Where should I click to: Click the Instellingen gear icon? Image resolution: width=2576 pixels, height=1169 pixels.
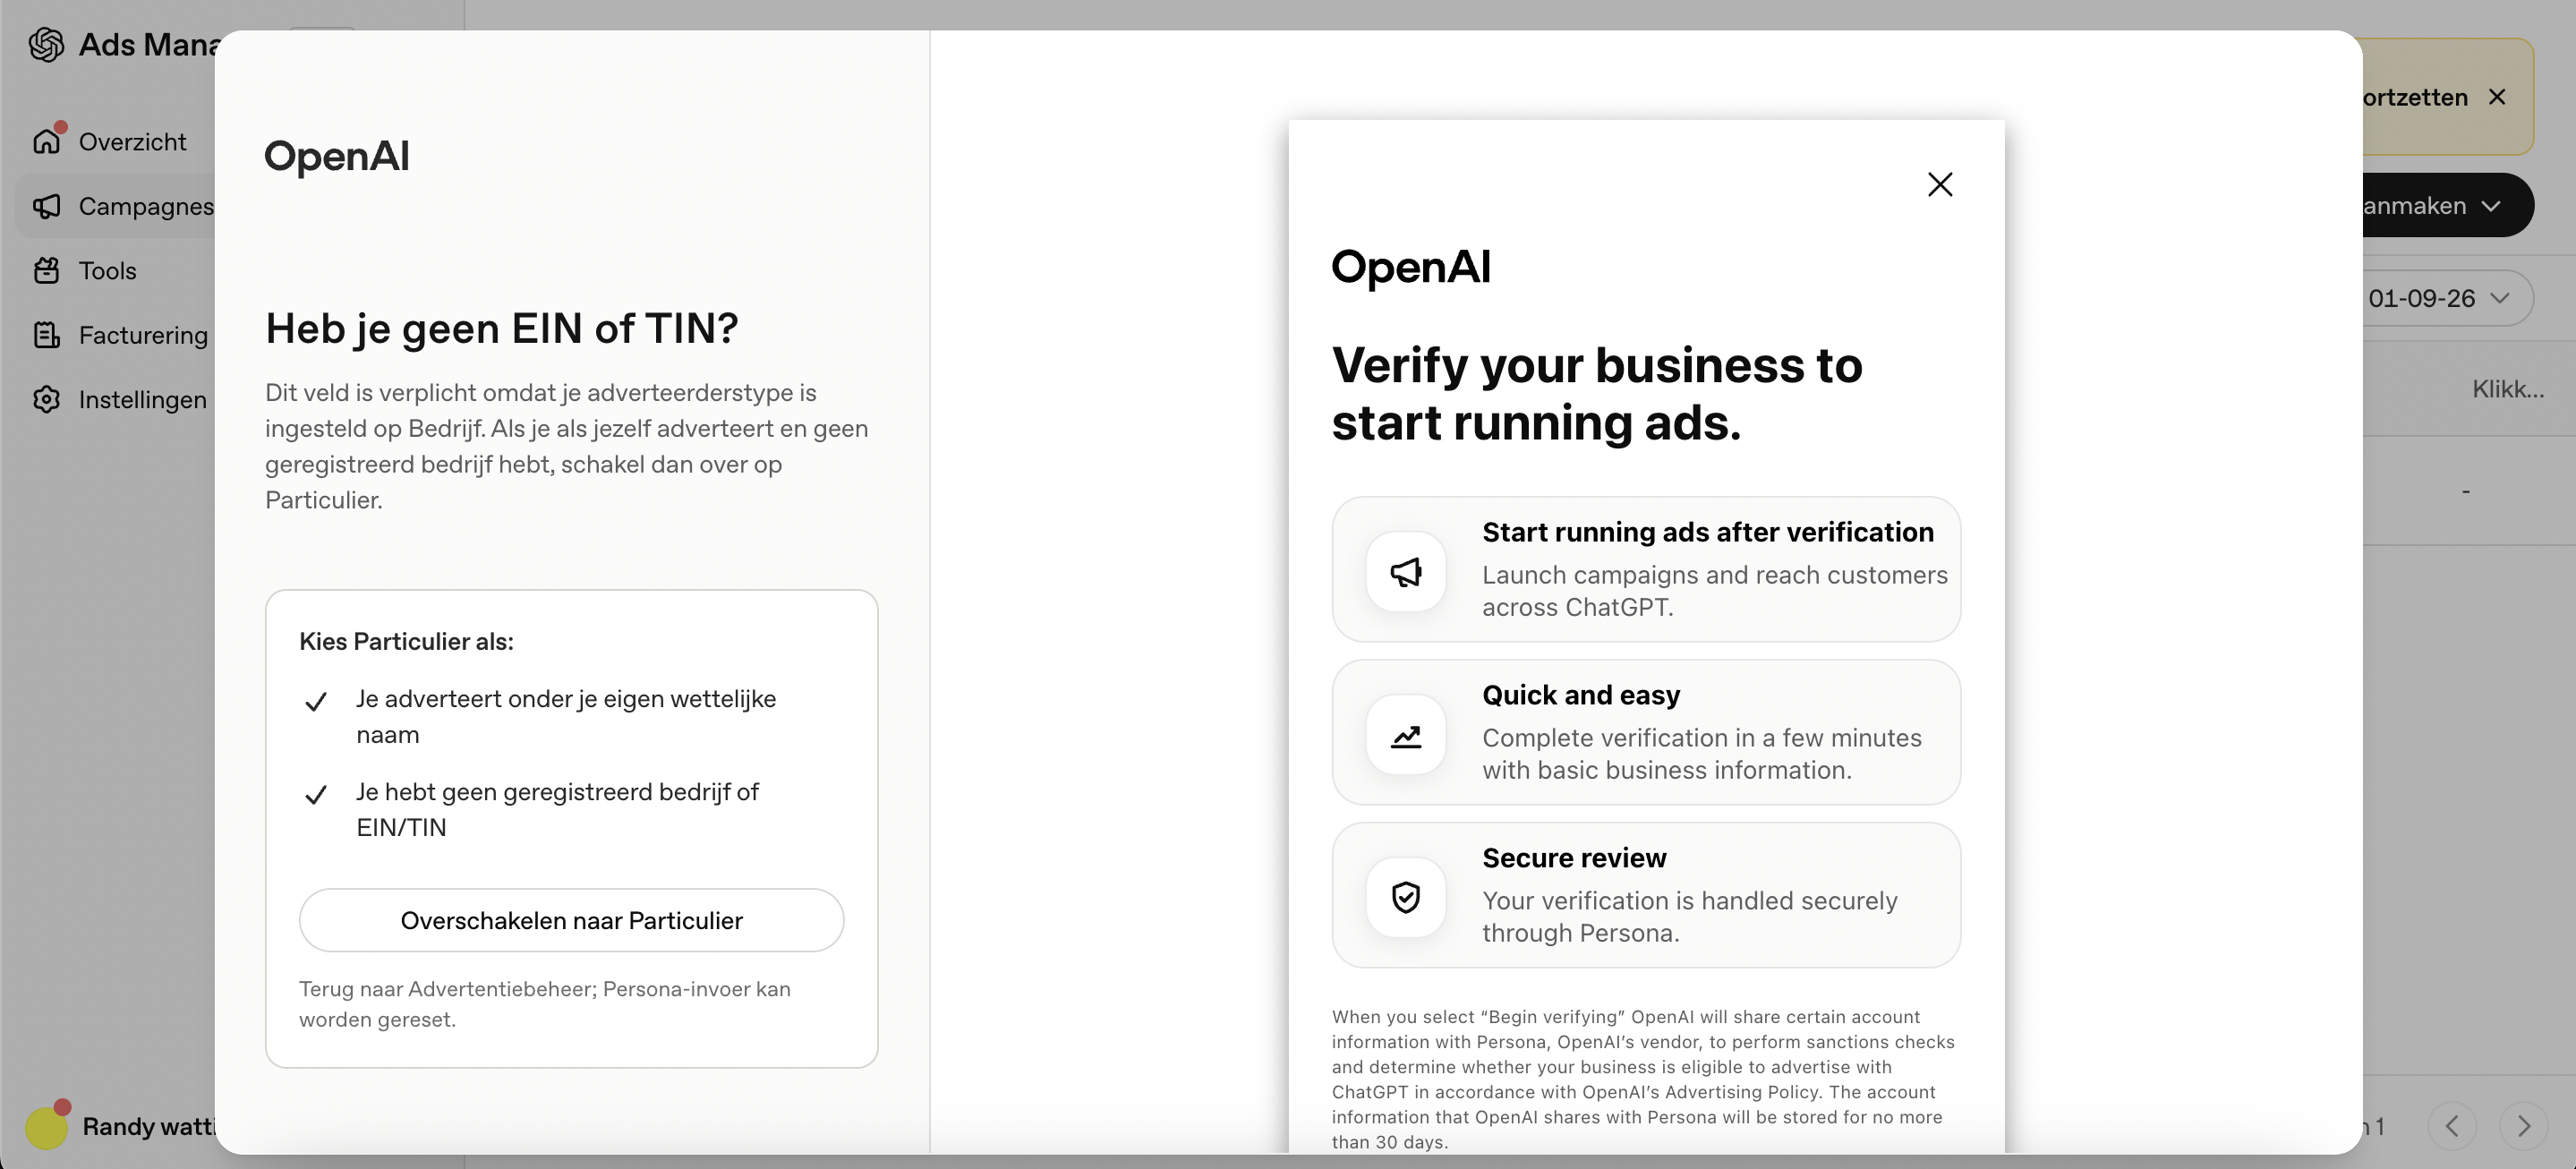tap(47, 399)
